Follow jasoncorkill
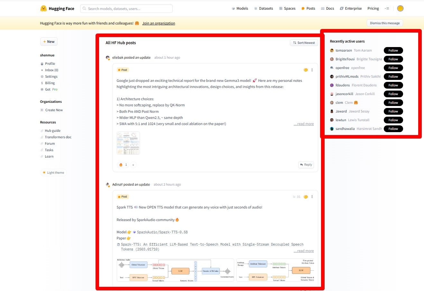Screen dimensions: 424x291 click(x=393, y=94)
